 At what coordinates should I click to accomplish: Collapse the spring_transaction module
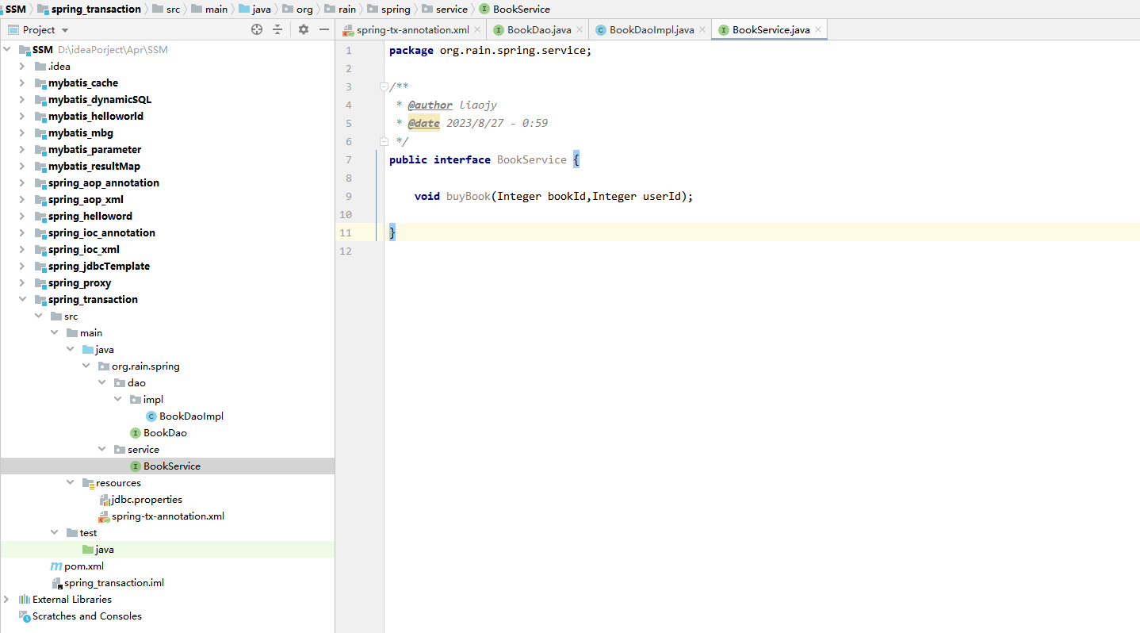pos(23,300)
